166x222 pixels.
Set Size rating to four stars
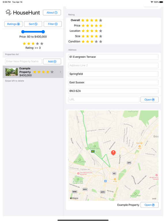tap(96, 36)
